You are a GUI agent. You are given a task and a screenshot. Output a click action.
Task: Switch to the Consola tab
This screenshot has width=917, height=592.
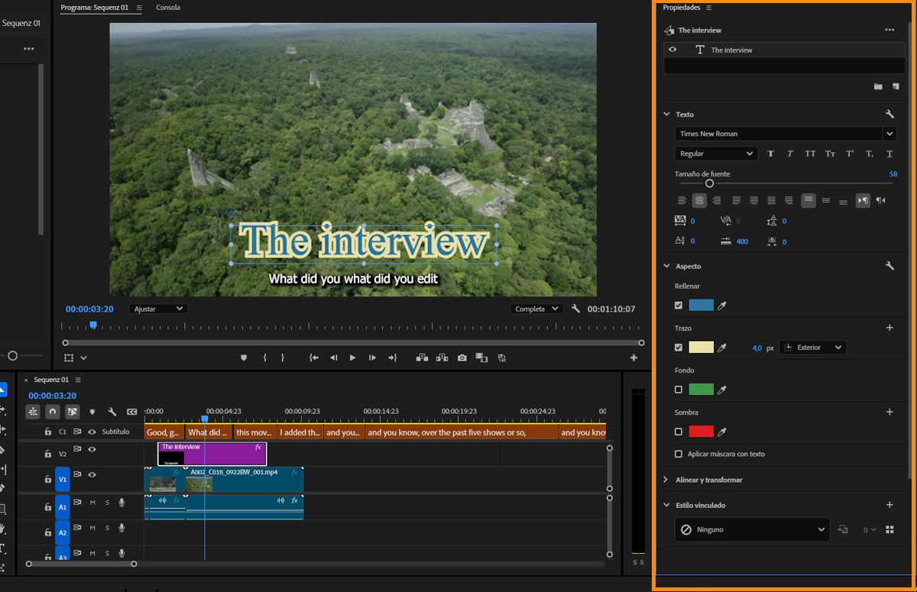[168, 8]
